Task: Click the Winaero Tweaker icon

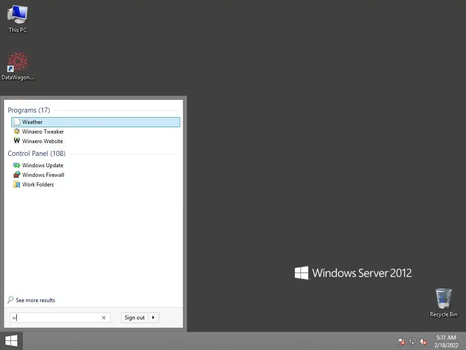Action: click(17, 131)
